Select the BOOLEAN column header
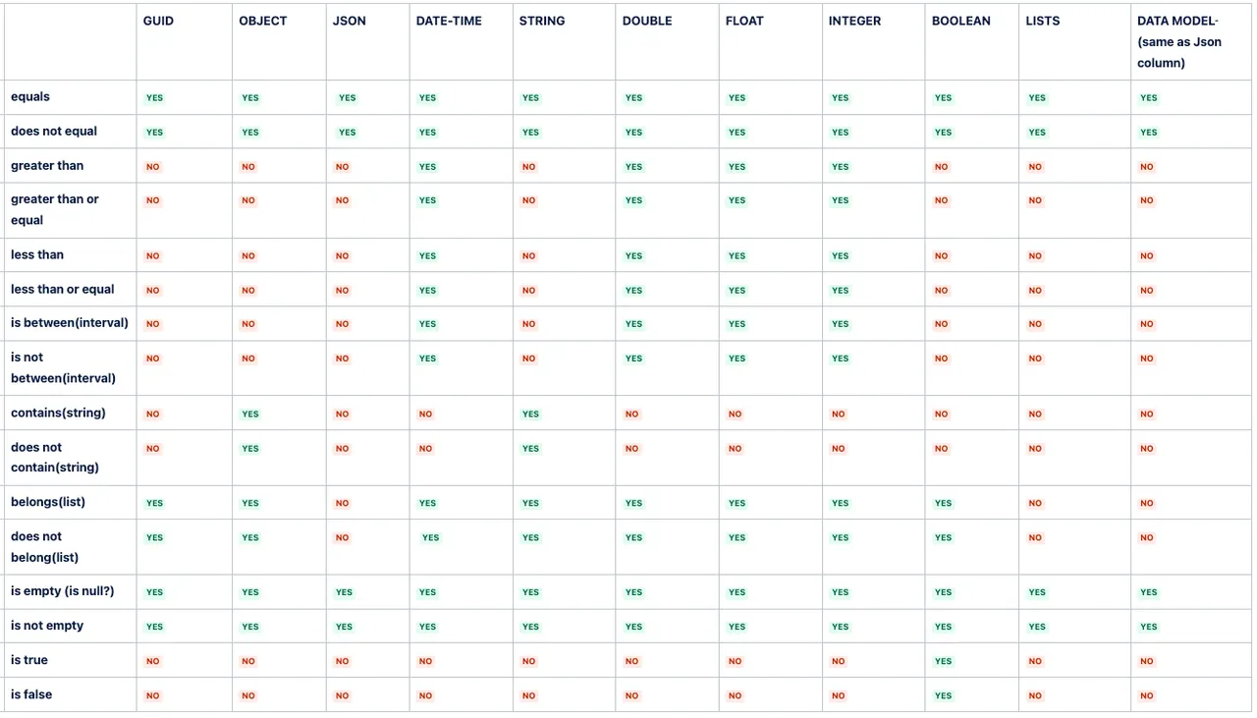The width and height of the screenshot is (1257, 718). (960, 21)
